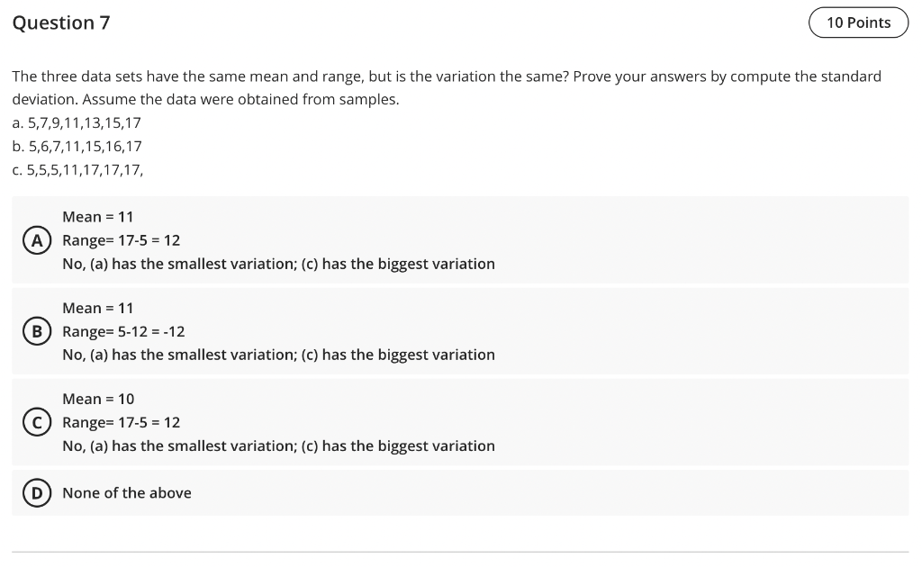Click the "Question 7" heading

61,23
